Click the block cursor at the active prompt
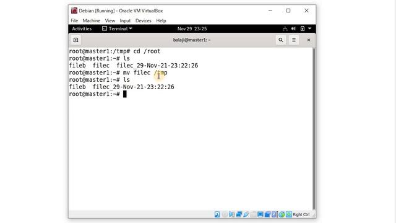The image size is (396, 223). 125,94
